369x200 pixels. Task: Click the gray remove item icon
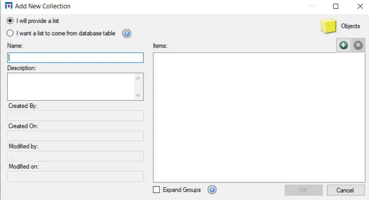[358, 45]
